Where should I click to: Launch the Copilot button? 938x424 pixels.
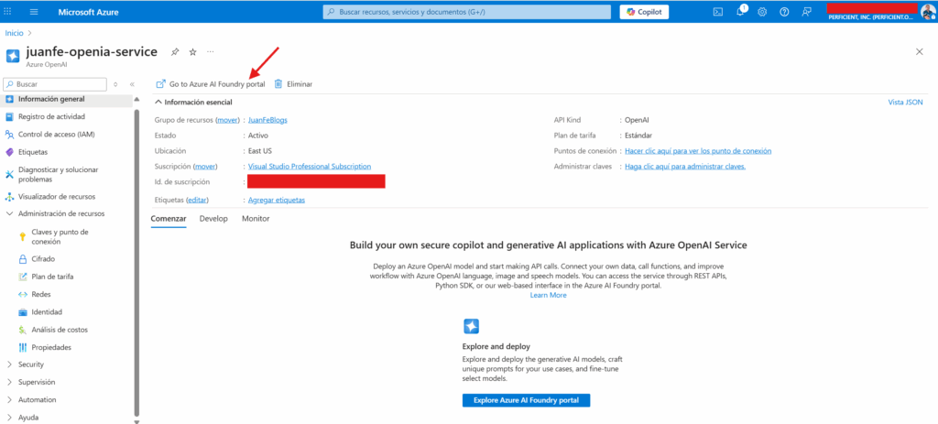pos(645,12)
